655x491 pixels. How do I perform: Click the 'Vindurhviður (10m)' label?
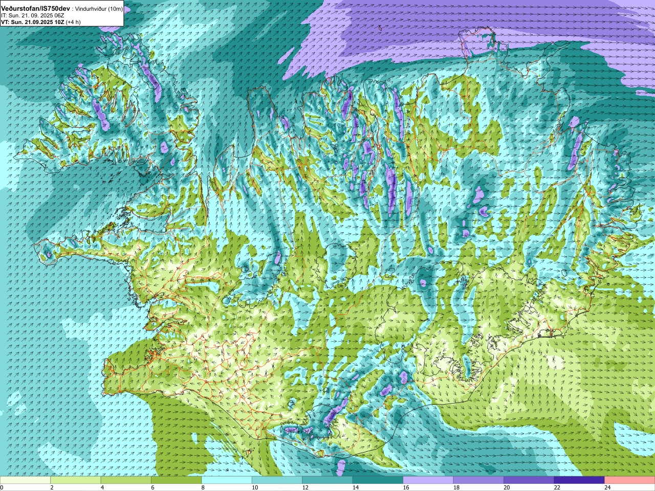pyautogui.click(x=99, y=9)
